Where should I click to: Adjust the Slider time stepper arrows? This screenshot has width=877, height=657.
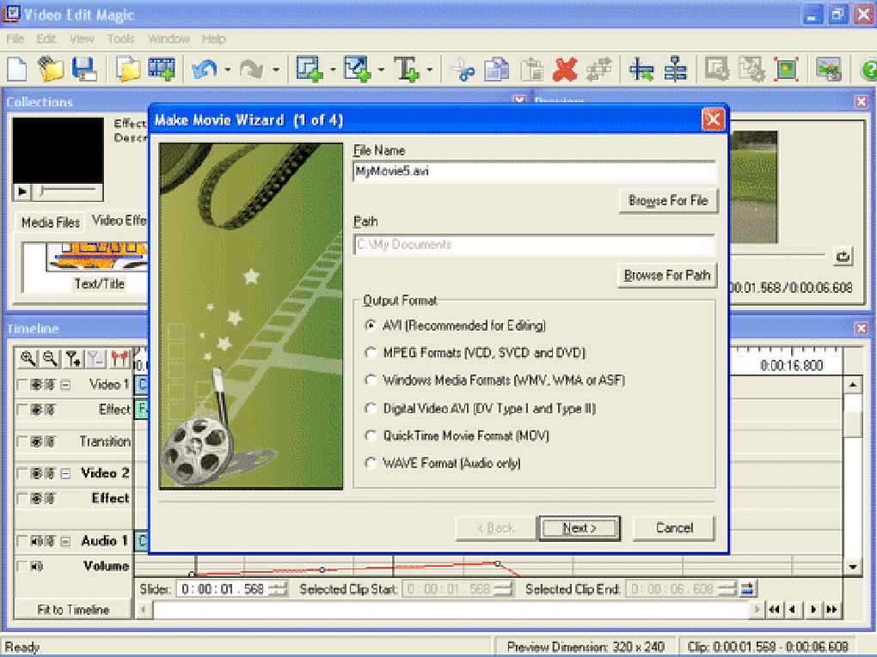[x=278, y=589]
